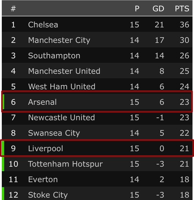
Task: Click Chelsea's 36 points value
Action: point(184,25)
